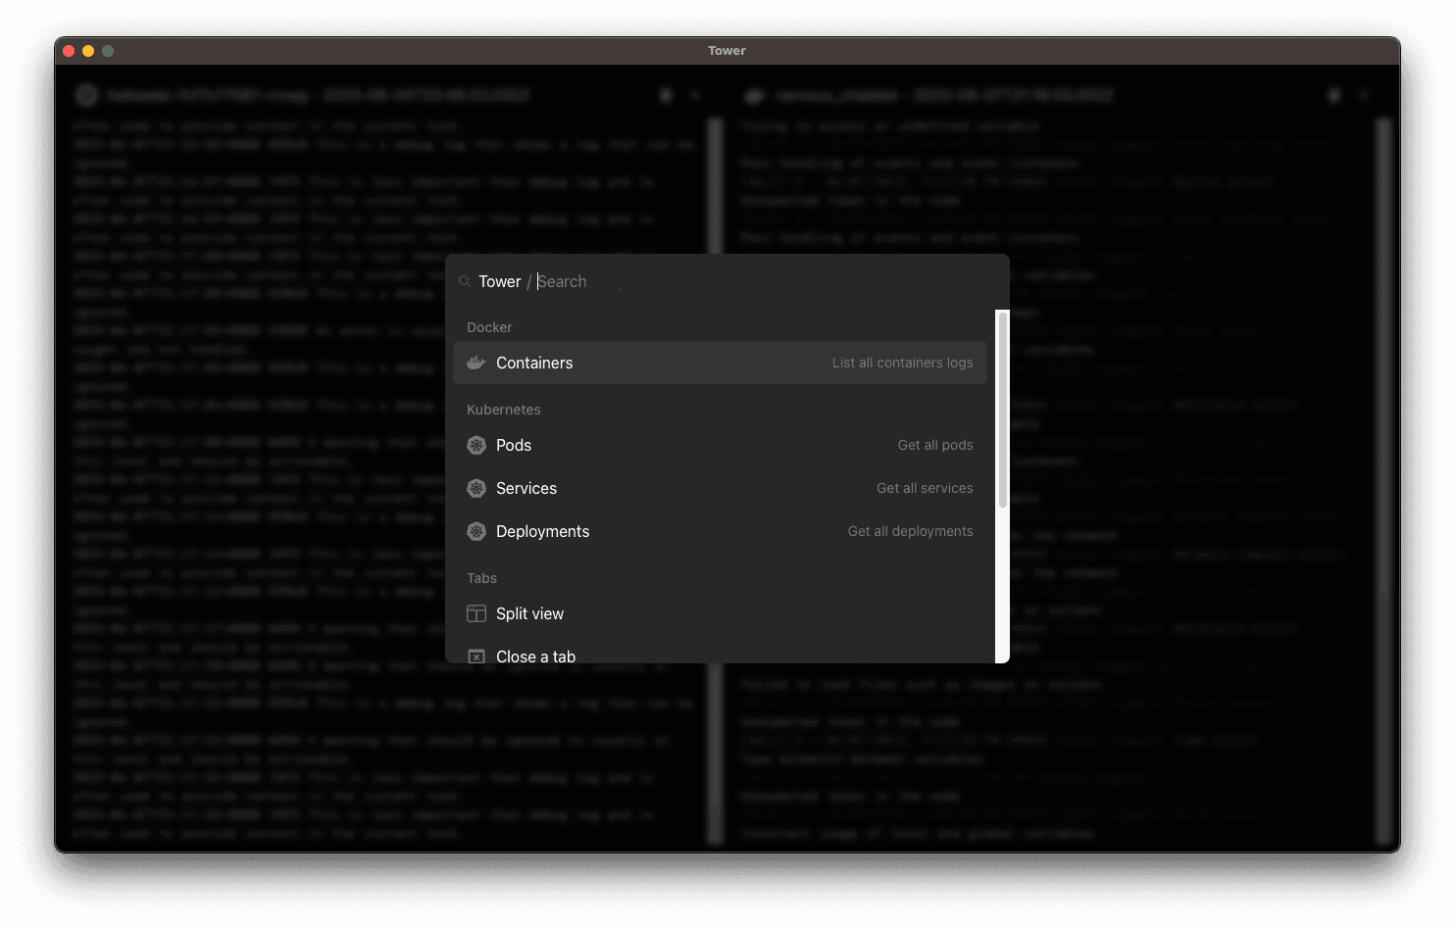Click the command palette scrollbar thumb

[x=1002, y=410]
